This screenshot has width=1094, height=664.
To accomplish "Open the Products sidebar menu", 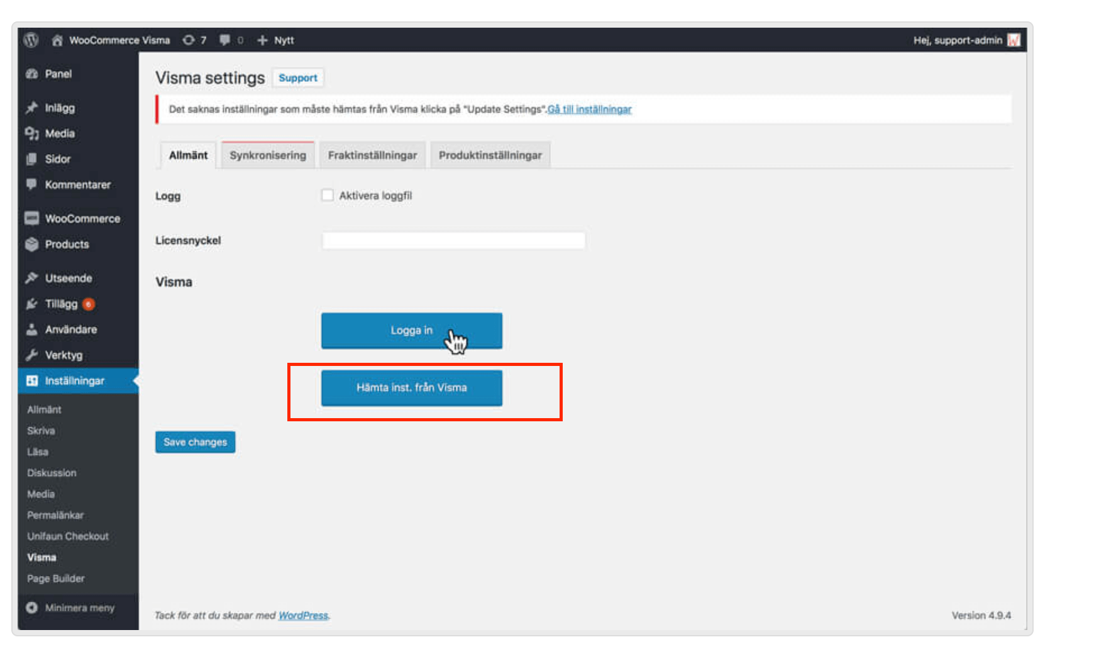I will coord(67,245).
